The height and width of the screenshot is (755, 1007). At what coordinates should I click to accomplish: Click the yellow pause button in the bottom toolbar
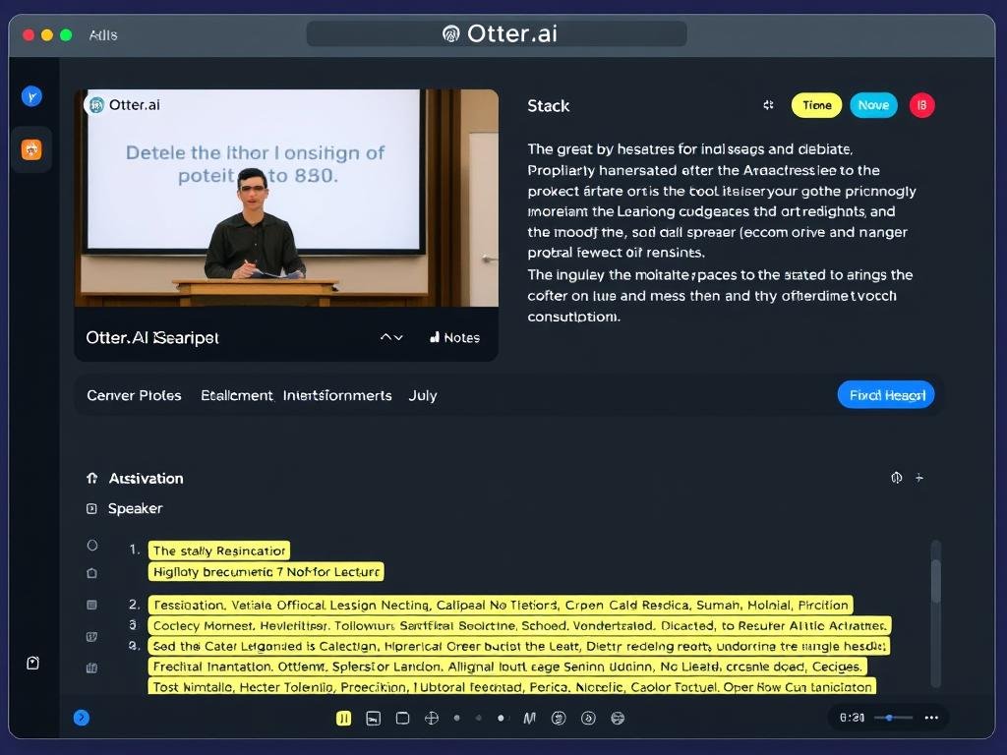tap(343, 718)
